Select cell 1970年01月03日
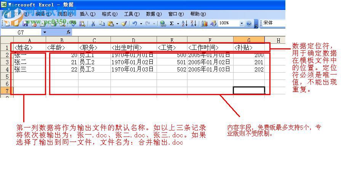341x194 pixels. click(x=134, y=69)
